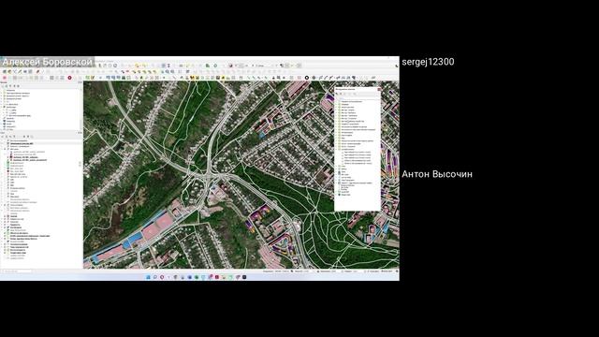The height and width of the screenshot is (337, 599).
Task: Toggle the Browser panel properties widget
Action: coord(19,86)
